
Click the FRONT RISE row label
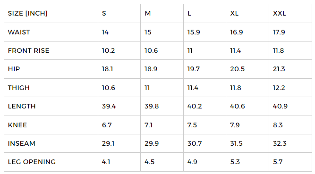pyautogui.click(x=28, y=50)
